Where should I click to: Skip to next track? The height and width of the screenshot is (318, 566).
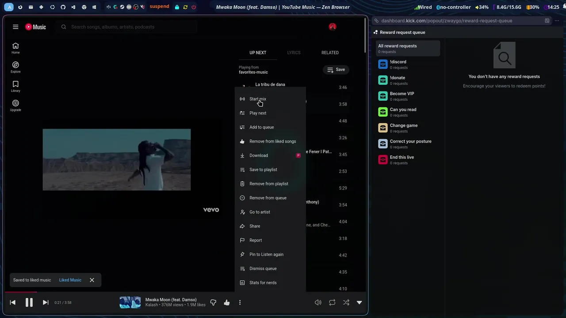pos(45,303)
